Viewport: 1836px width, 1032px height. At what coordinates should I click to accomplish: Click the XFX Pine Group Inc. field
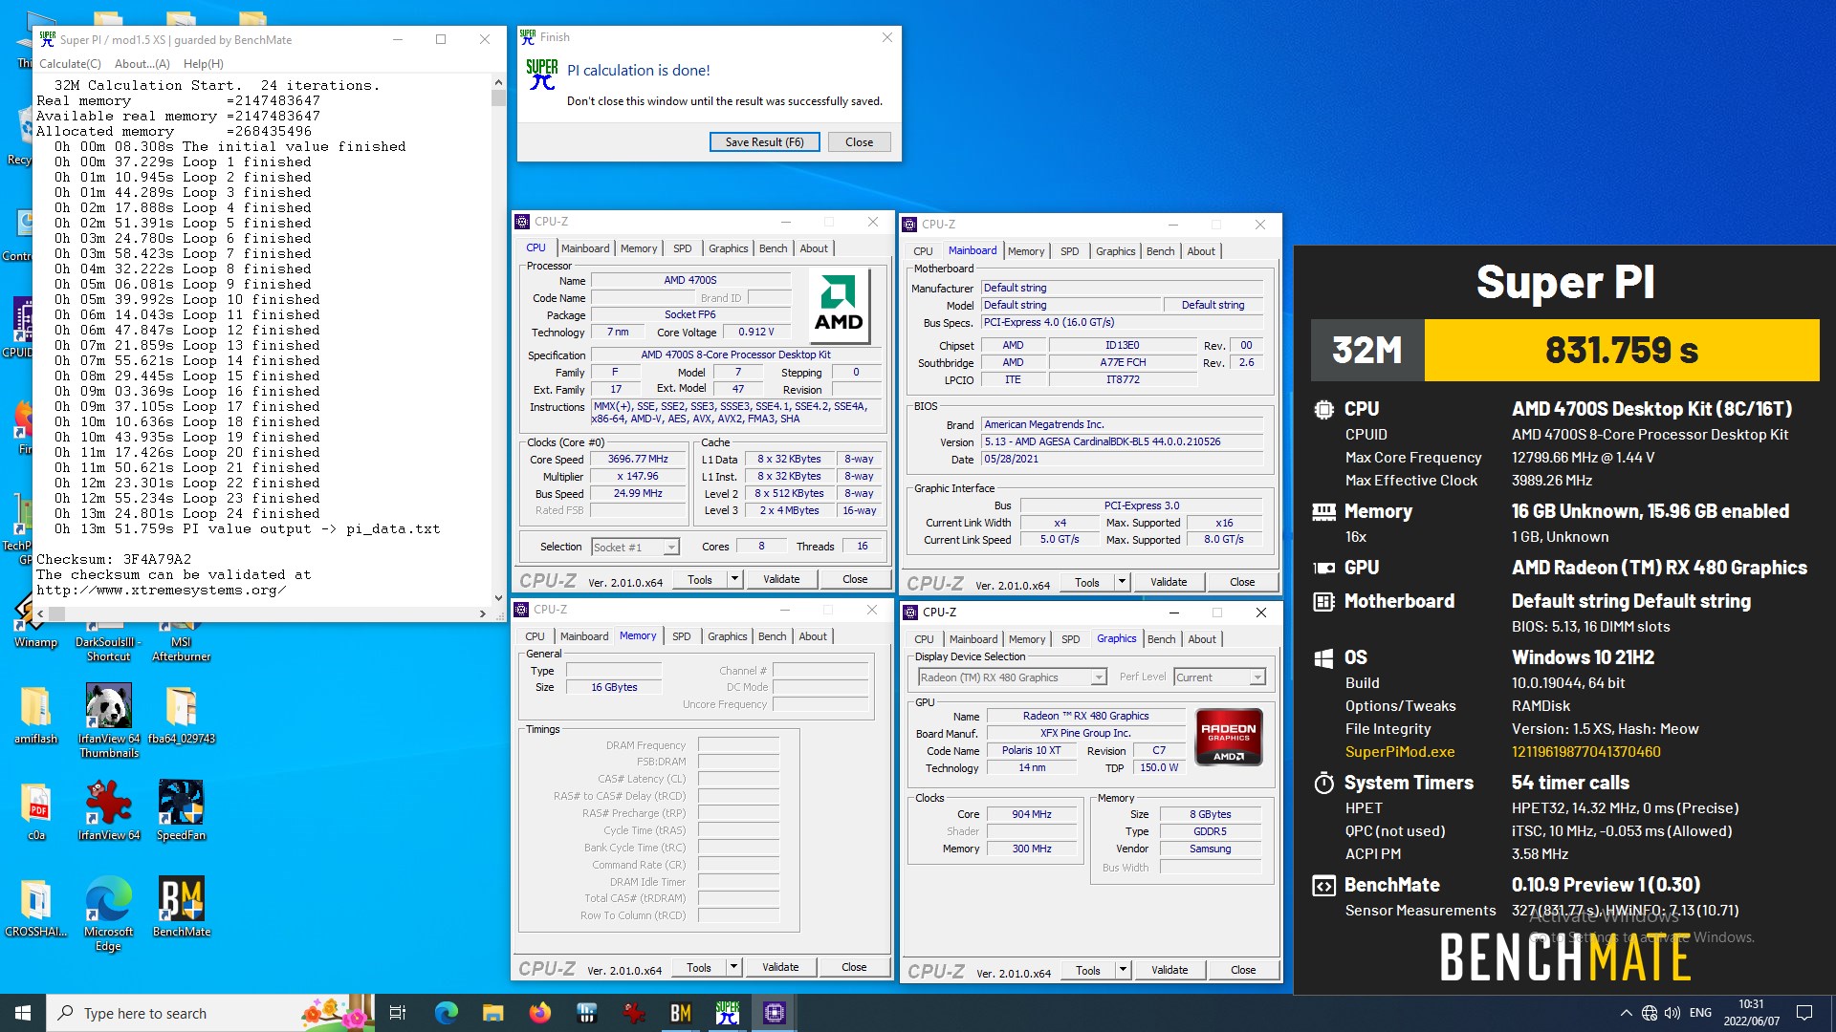tap(1085, 733)
